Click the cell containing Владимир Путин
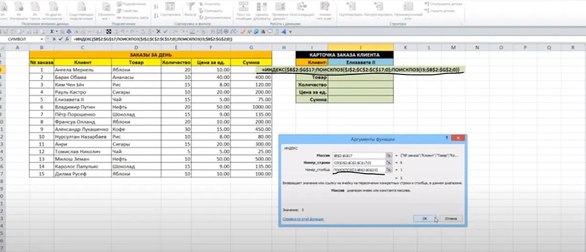The image size is (586, 252). click(x=82, y=107)
